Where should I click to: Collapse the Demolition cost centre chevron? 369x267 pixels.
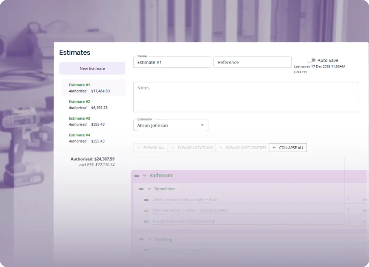(149, 189)
